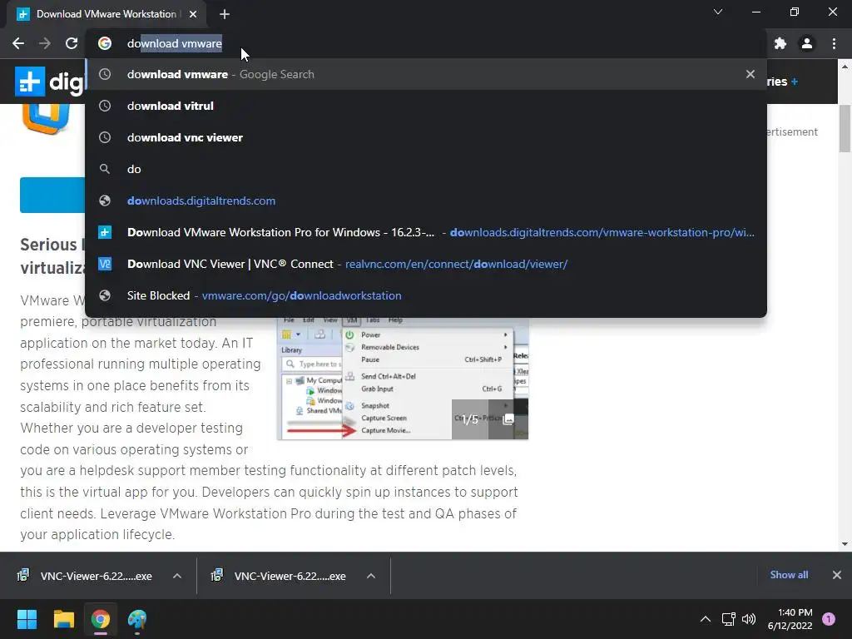
Task: Expand options for second VNC-Viewer download
Action: [371, 576]
